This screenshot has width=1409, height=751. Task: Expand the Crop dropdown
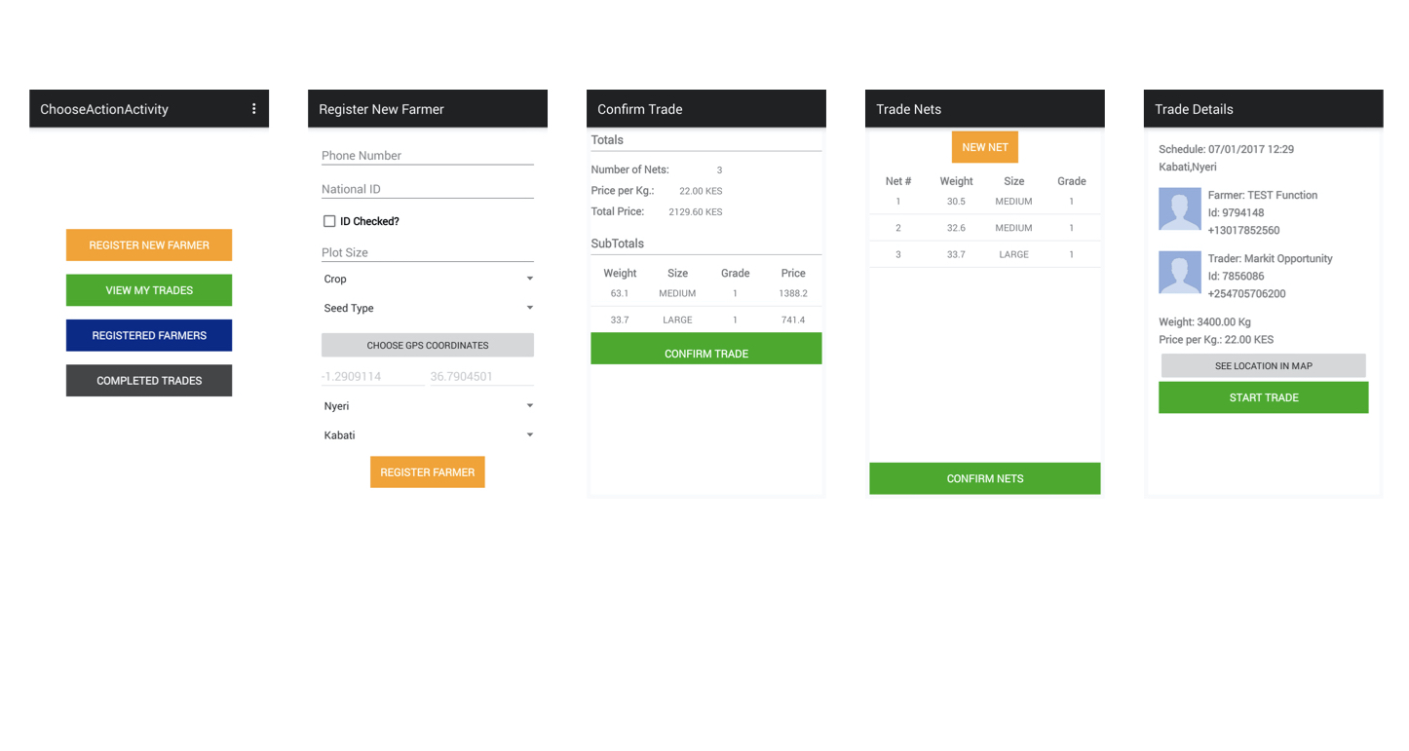[x=428, y=280]
